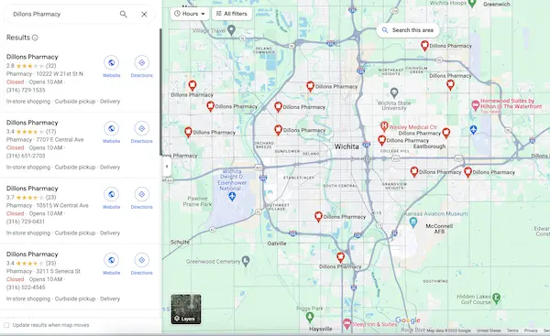Screen dimensions: 550x336
Task: Open All filters panel
Action: click(x=232, y=14)
